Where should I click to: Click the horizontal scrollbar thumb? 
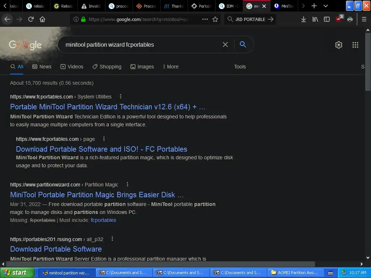(161, 264)
